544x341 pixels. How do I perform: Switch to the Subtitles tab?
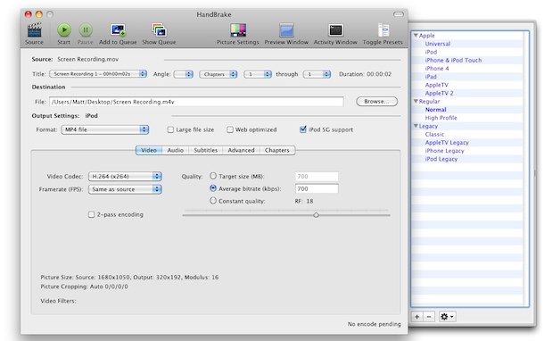pyautogui.click(x=205, y=150)
